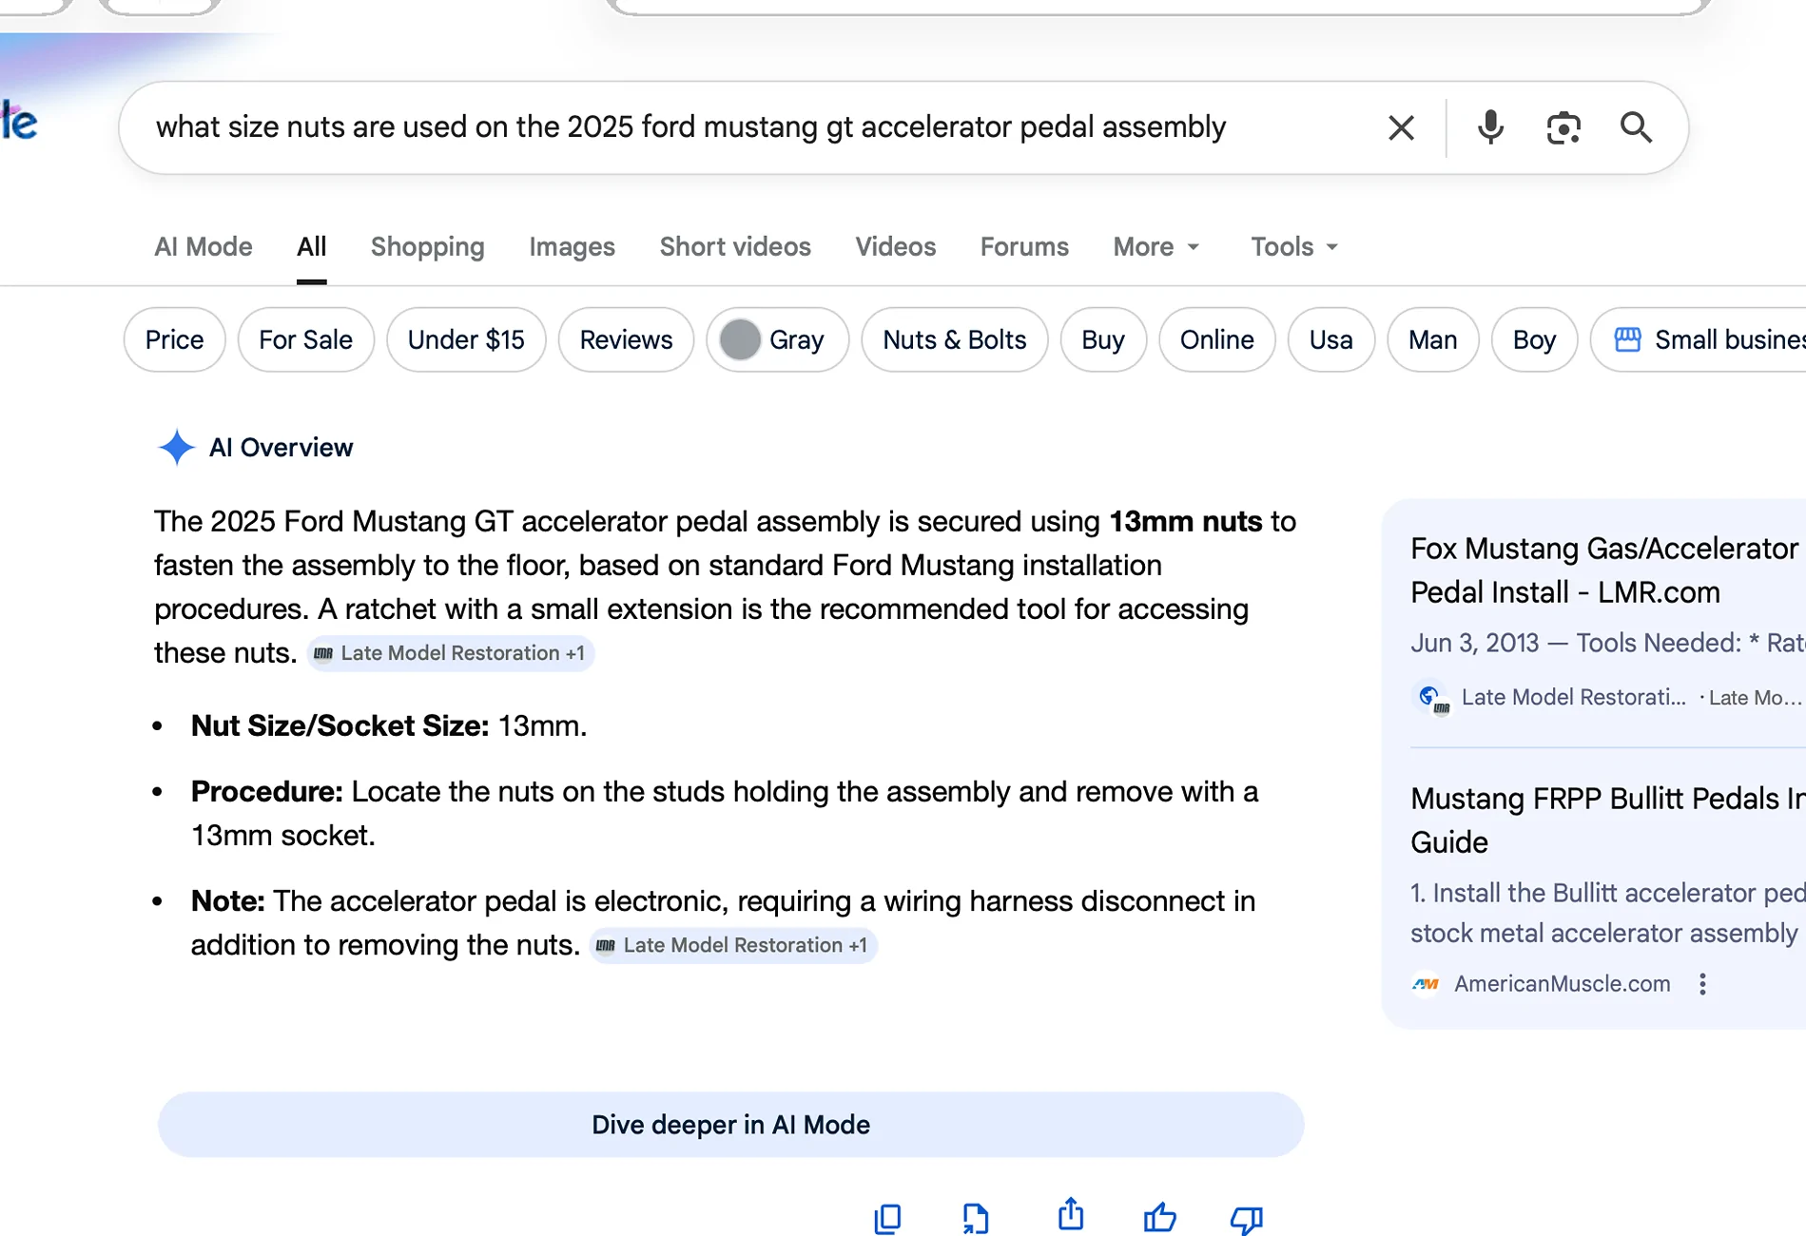Select the Gray color filter chip
Image resolution: width=1806 pixels, height=1236 pixels.
(777, 339)
